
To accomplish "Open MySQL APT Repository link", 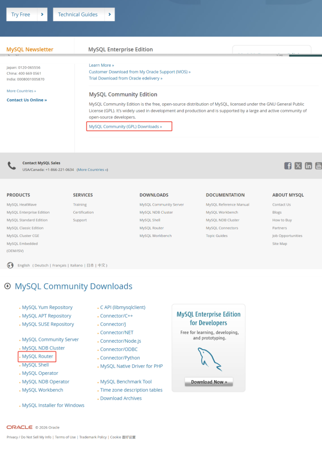I will [x=46, y=316].
